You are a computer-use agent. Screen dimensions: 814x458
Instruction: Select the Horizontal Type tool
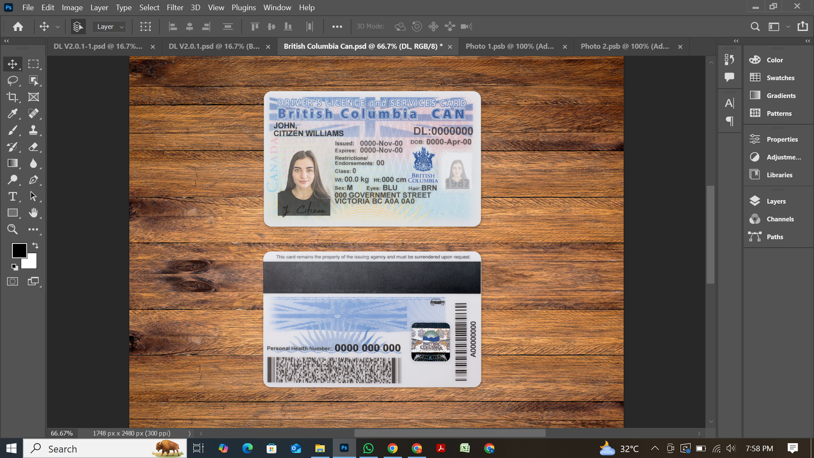13,196
